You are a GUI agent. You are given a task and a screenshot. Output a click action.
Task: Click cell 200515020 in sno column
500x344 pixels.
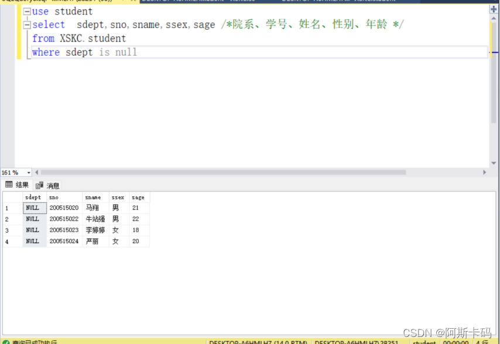64,208
